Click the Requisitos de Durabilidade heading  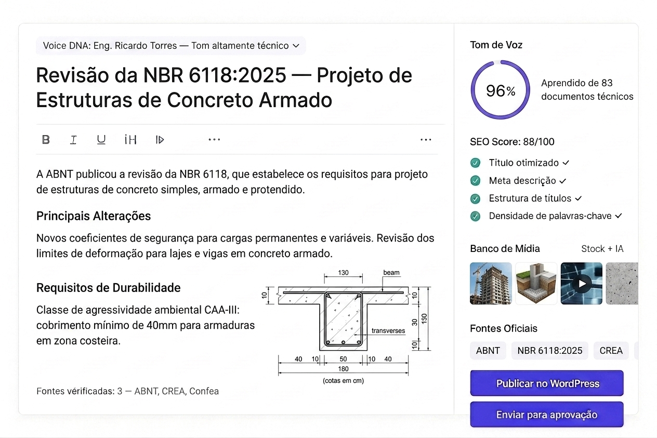[x=109, y=288]
